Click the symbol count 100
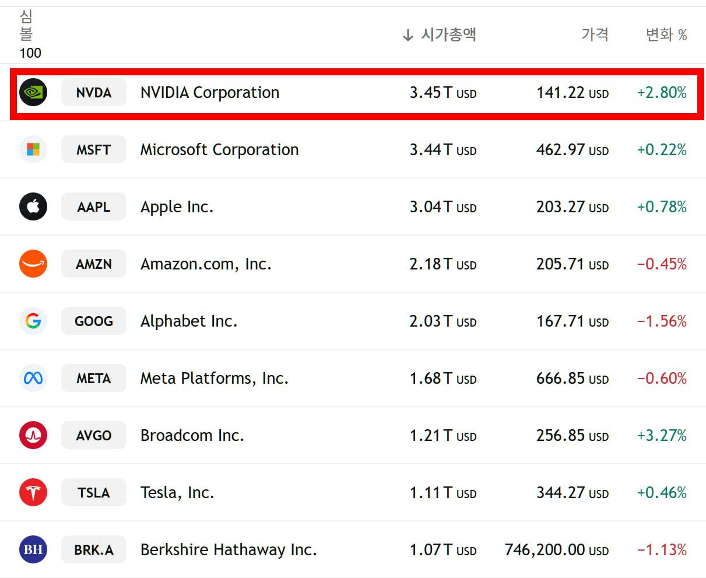This screenshot has height=578, width=706. [30, 53]
